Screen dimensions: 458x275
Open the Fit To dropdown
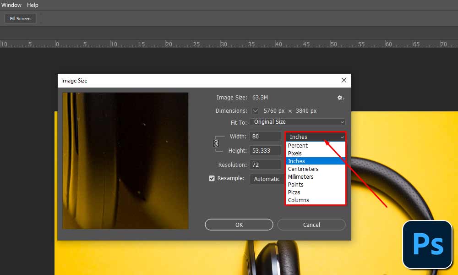298,122
